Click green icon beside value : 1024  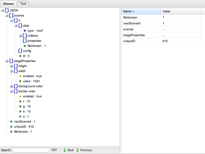[20, 81]
